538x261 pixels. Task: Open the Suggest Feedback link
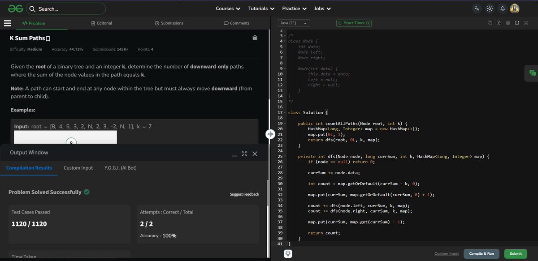(x=244, y=194)
